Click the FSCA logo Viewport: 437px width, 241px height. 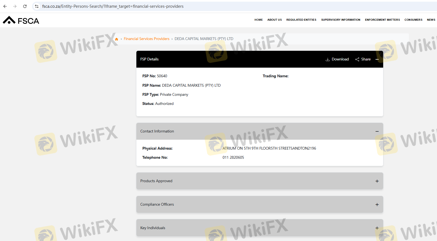point(21,20)
